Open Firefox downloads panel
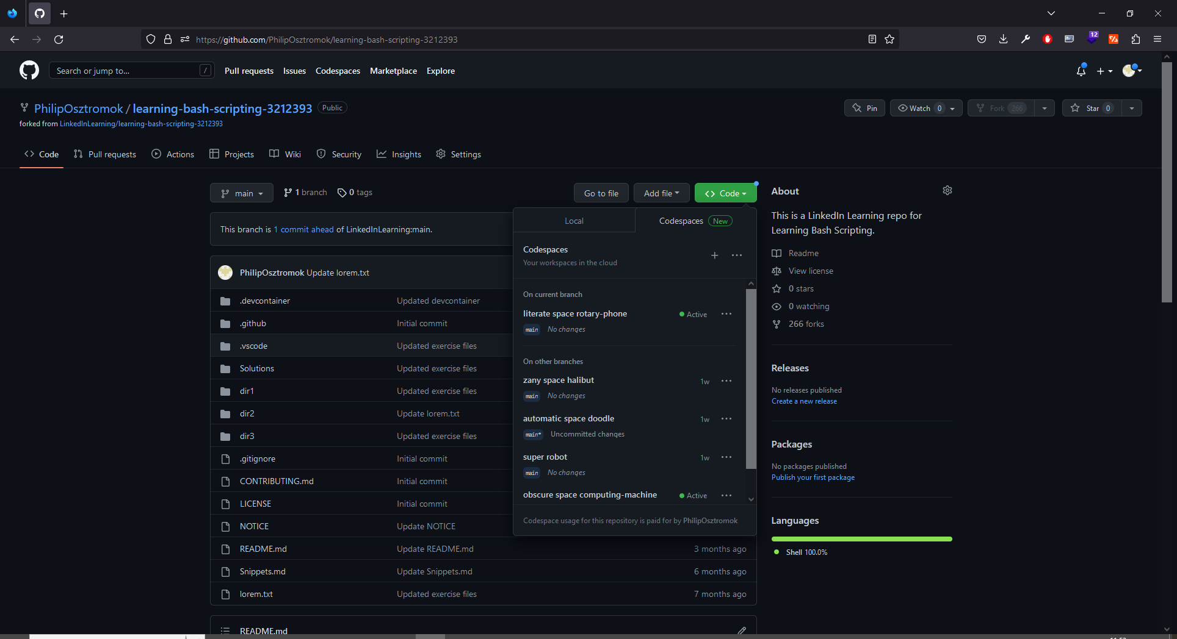Viewport: 1177px width, 639px height. pos(1004,40)
